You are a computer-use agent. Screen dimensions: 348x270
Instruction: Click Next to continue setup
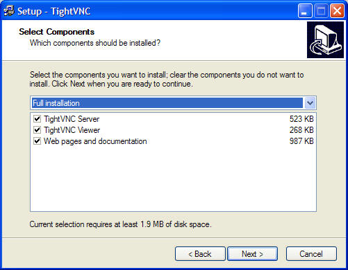252,254
